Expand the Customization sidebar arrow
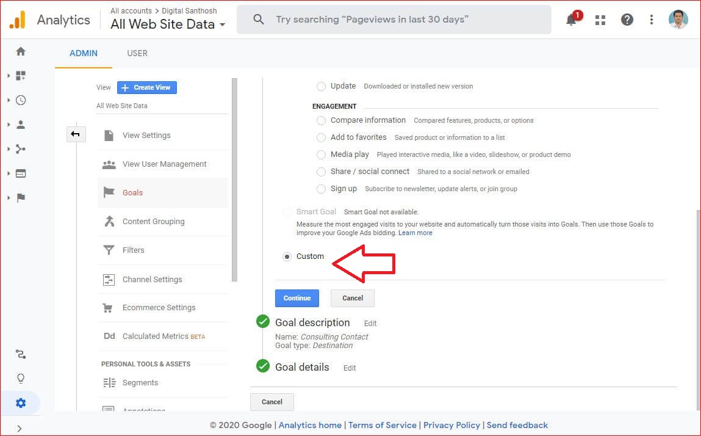 point(9,76)
